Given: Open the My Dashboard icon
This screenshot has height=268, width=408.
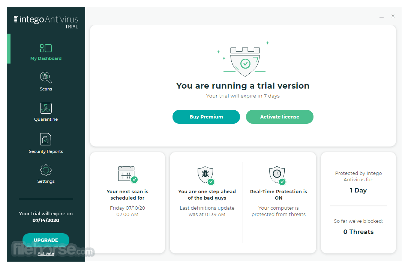Looking at the screenshot, I should click(x=46, y=48).
